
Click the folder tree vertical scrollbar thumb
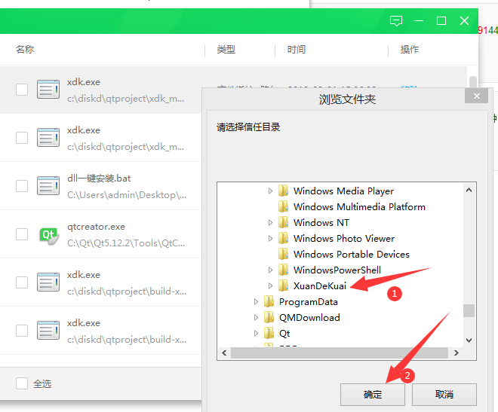point(469,310)
